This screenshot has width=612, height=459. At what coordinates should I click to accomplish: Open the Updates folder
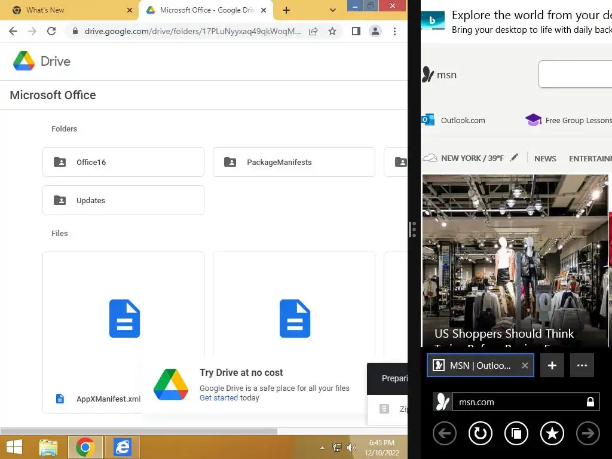pyautogui.click(x=123, y=200)
